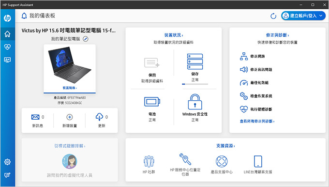Open the 產品支援中心 globe icon
This screenshot has height=187, width=329.
[x=222, y=161]
